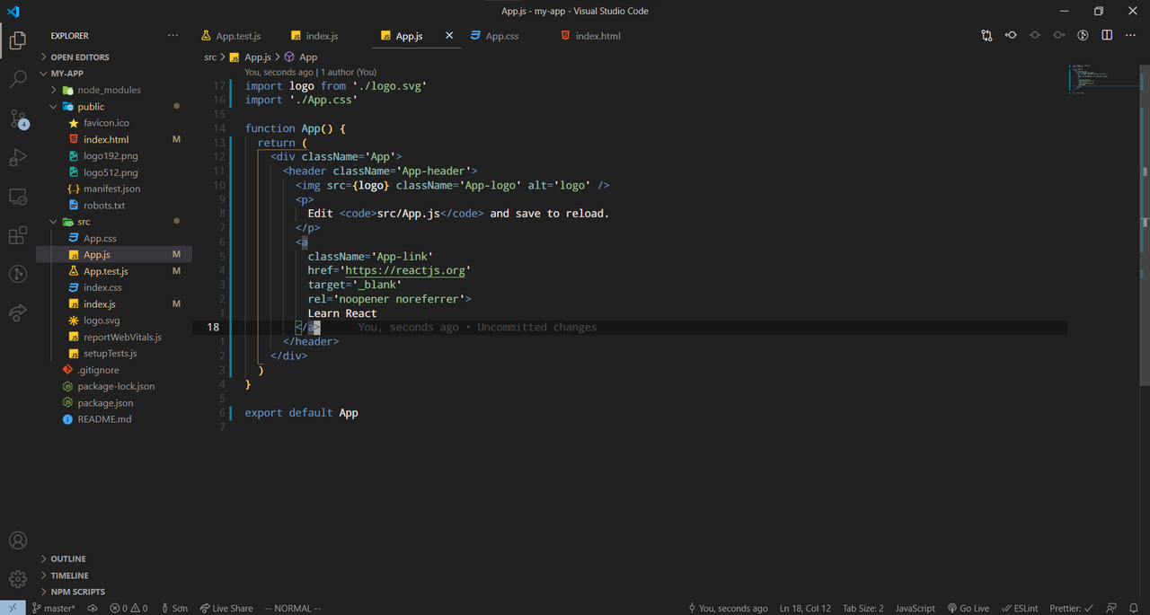Viewport: 1150px width, 615px height.
Task: Expand the Timeline section
Action: click(114, 575)
